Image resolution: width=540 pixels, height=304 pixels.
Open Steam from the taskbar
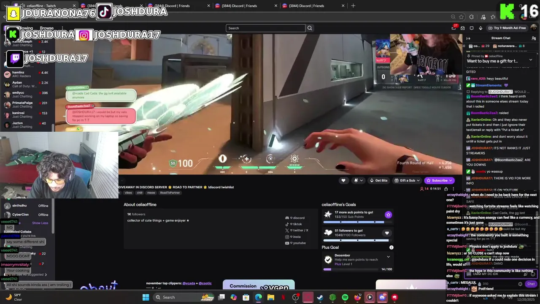[x=320, y=297]
